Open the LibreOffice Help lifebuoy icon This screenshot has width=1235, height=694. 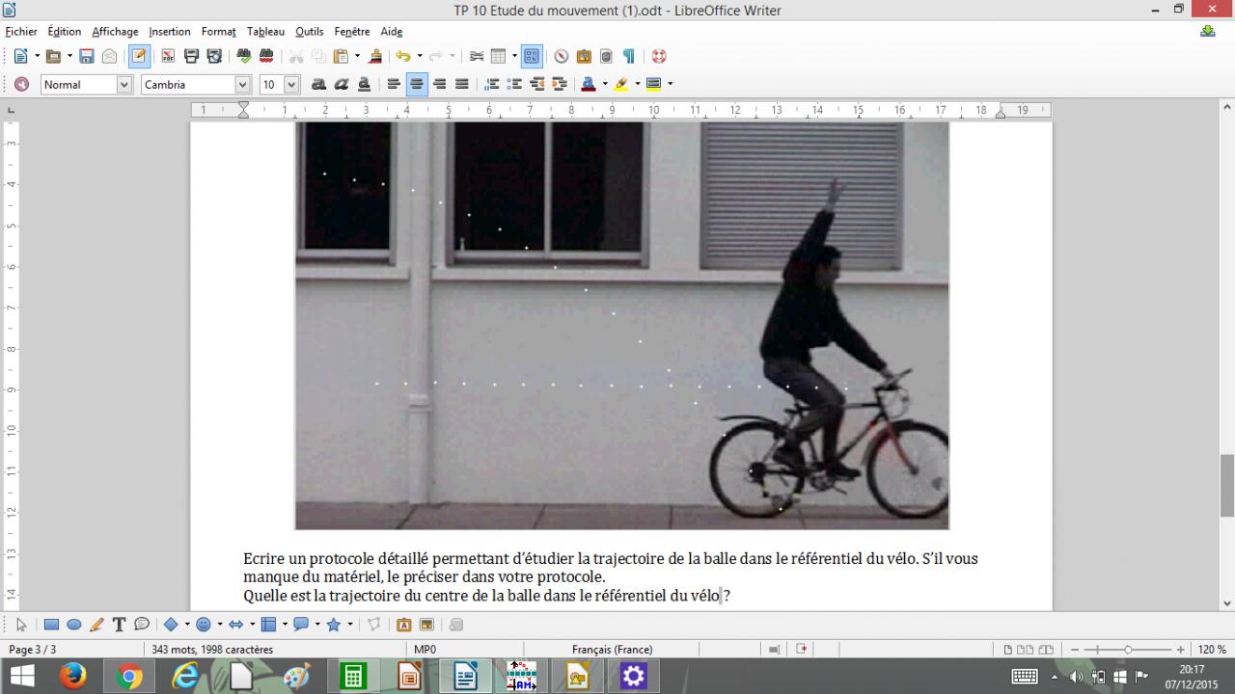tap(659, 56)
